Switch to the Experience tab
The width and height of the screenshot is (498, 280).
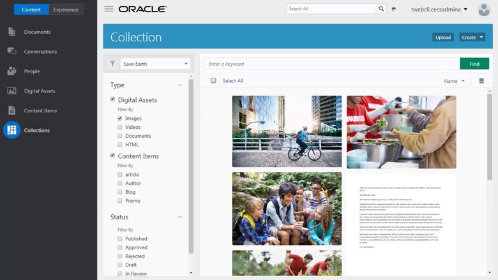(66, 10)
